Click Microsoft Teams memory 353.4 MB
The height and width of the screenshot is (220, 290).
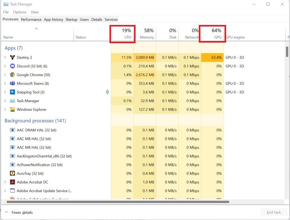pos(146,84)
